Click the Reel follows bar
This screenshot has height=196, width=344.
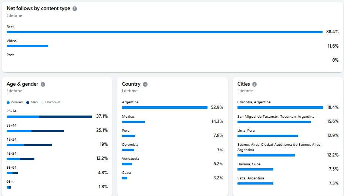coord(165,32)
